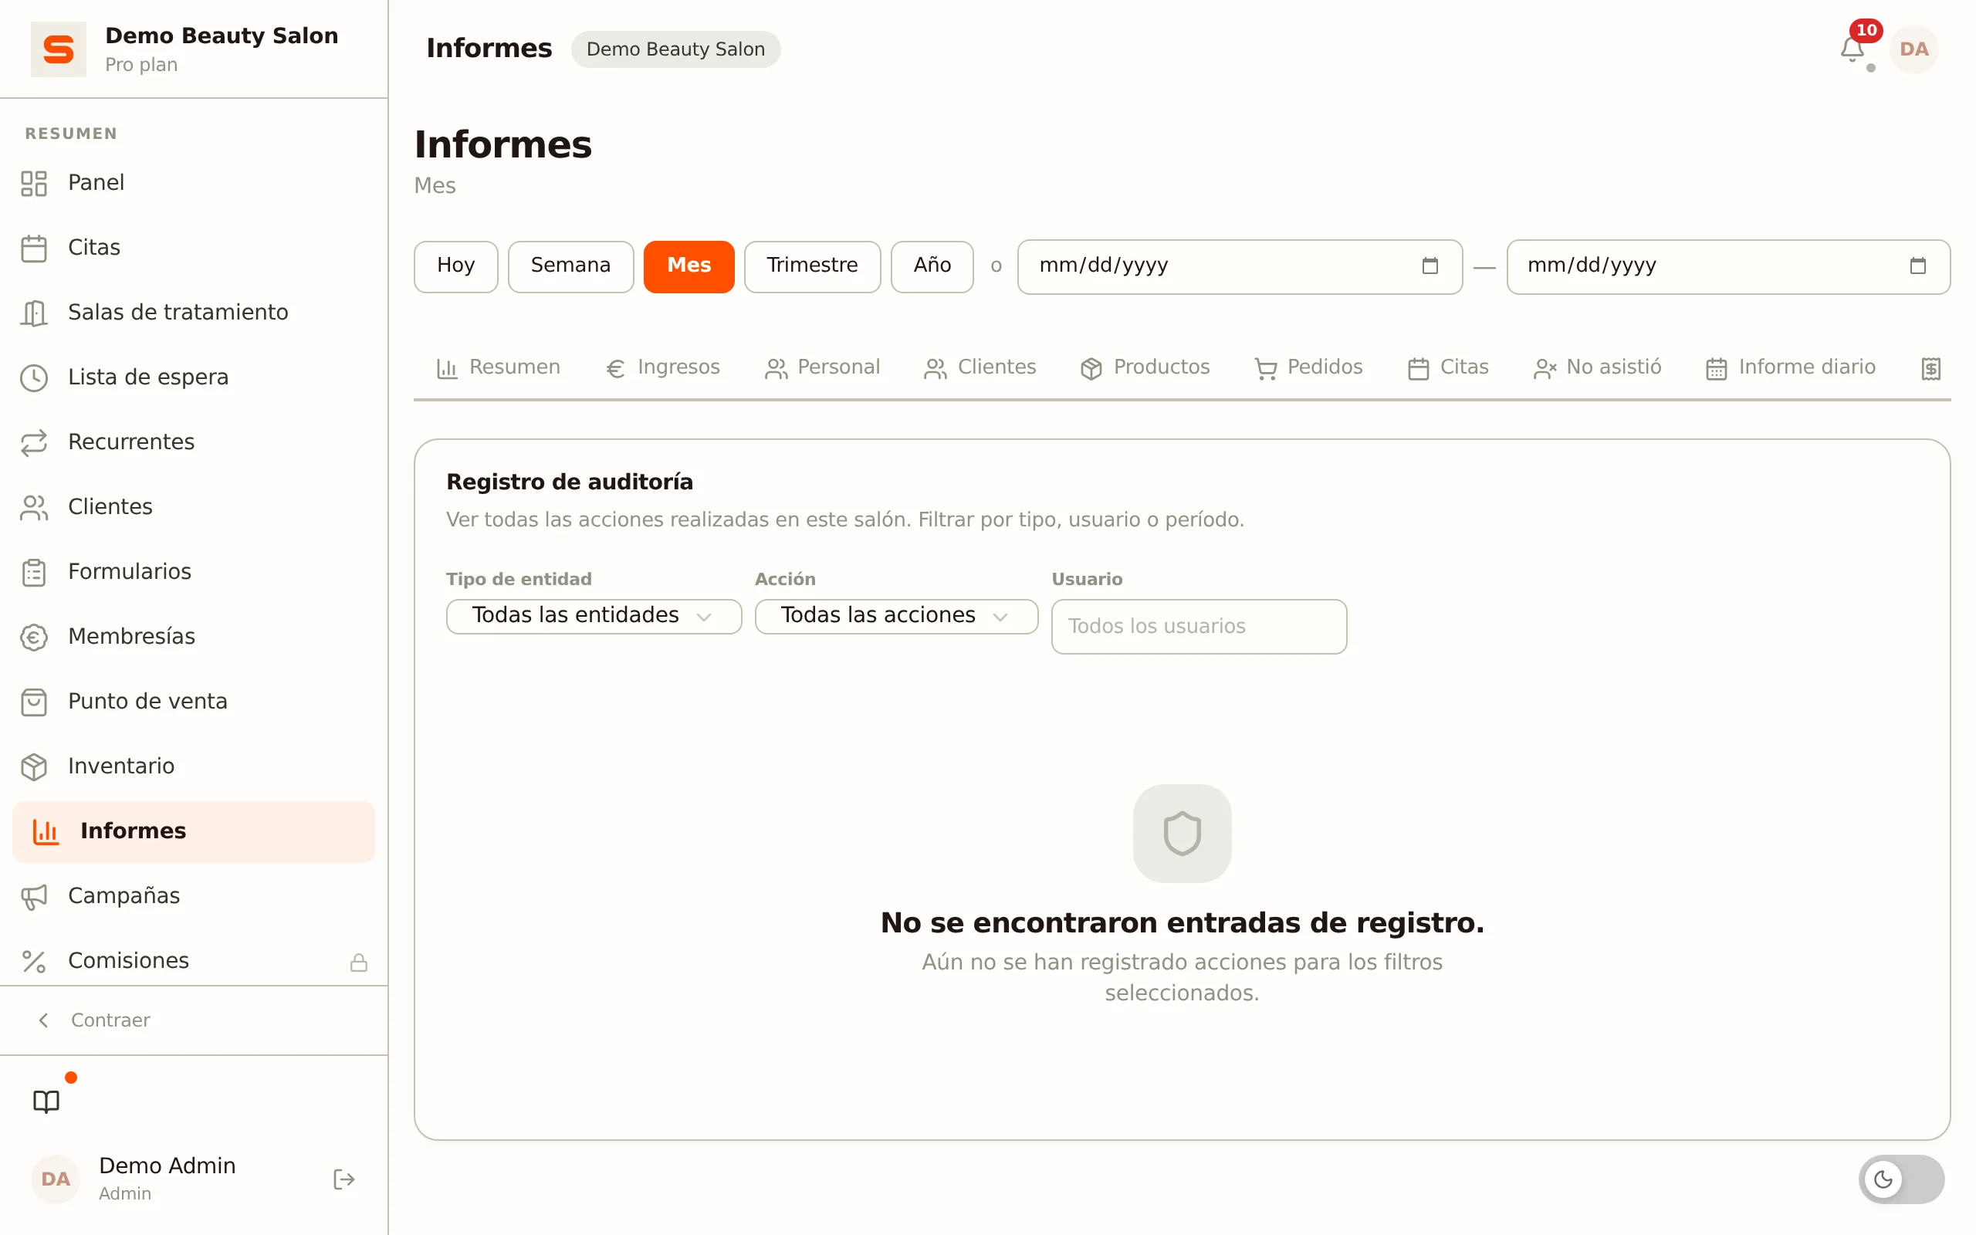Switch to the Resumen tab
This screenshot has width=1976, height=1235.
[498, 367]
